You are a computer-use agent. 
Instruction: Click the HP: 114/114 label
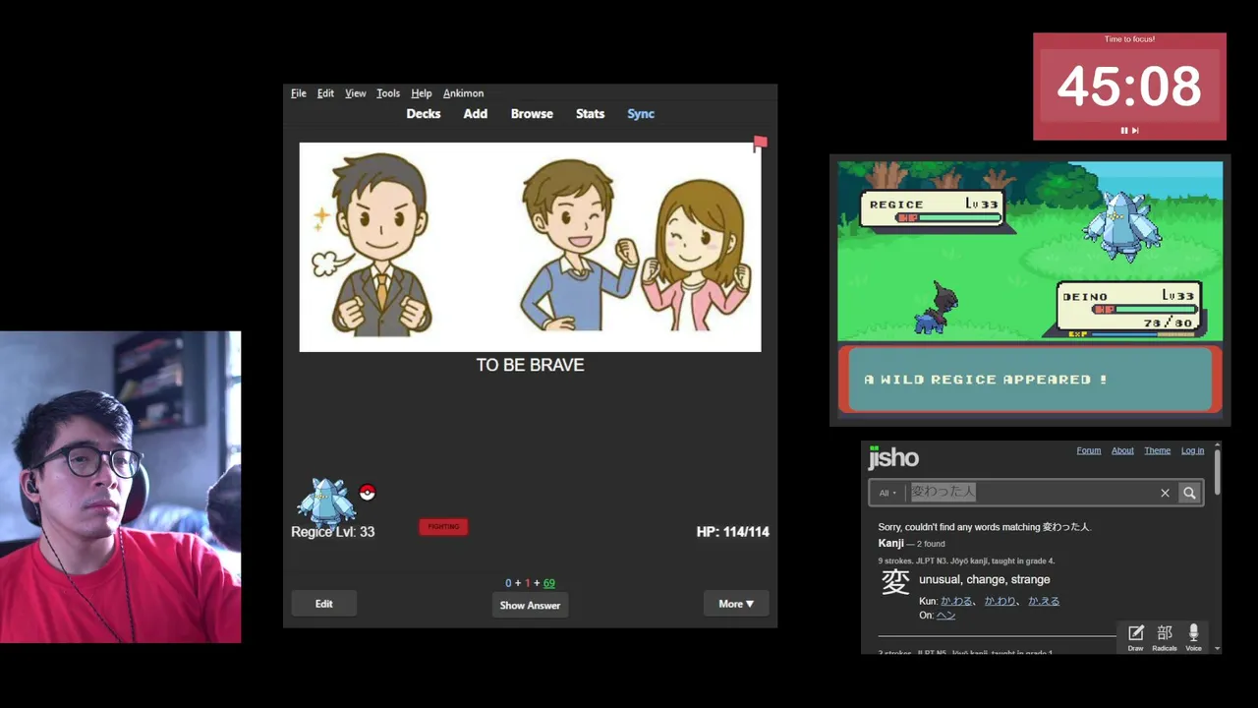point(732,532)
